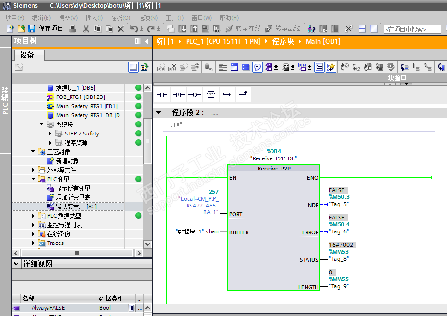Select 数据块_1 [DB5] in tree
This screenshot has height=316, width=447.
(x=76, y=88)
